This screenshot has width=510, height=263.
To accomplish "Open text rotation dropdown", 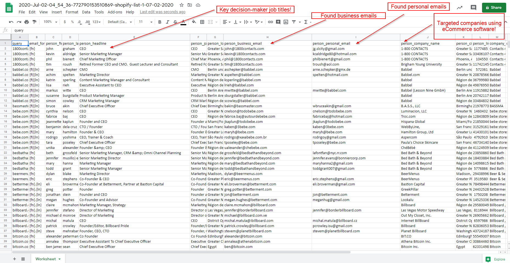I will (259, 22).
